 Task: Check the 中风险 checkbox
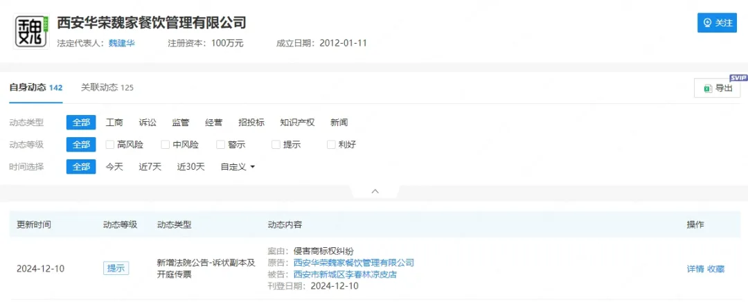[x=166, y=145]
